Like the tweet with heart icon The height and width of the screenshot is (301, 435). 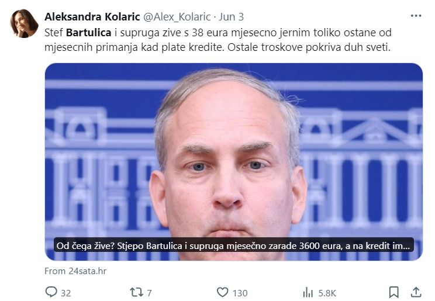222,292
